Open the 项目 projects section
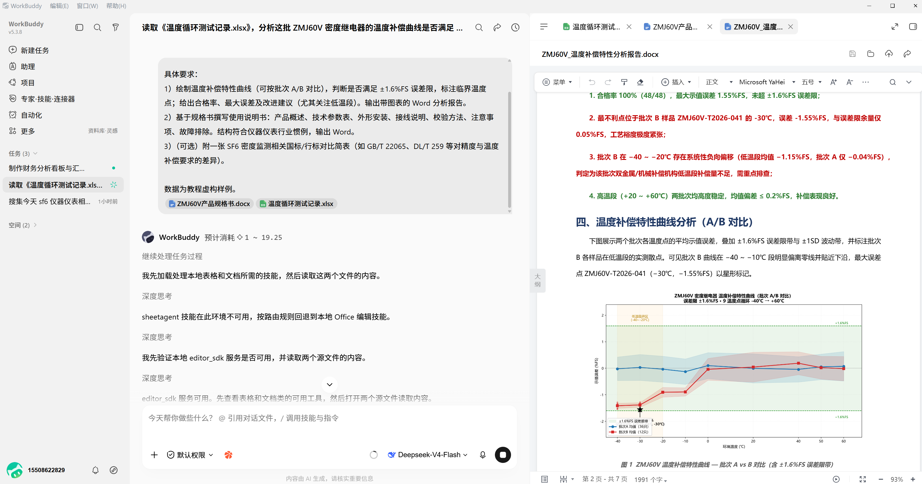922x484 pixels. click(22, 82)
